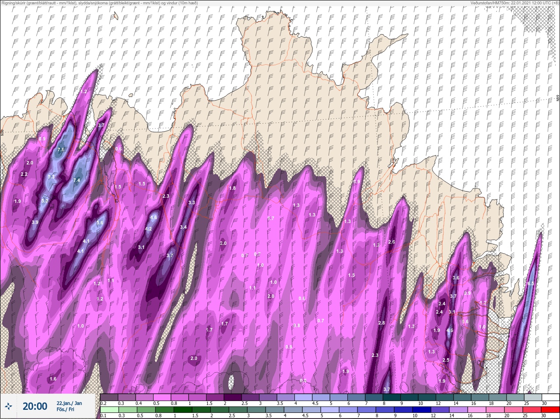Click the 7.4 precipitation value on the map
Screen dimensions: 560x419
[77, 180]
